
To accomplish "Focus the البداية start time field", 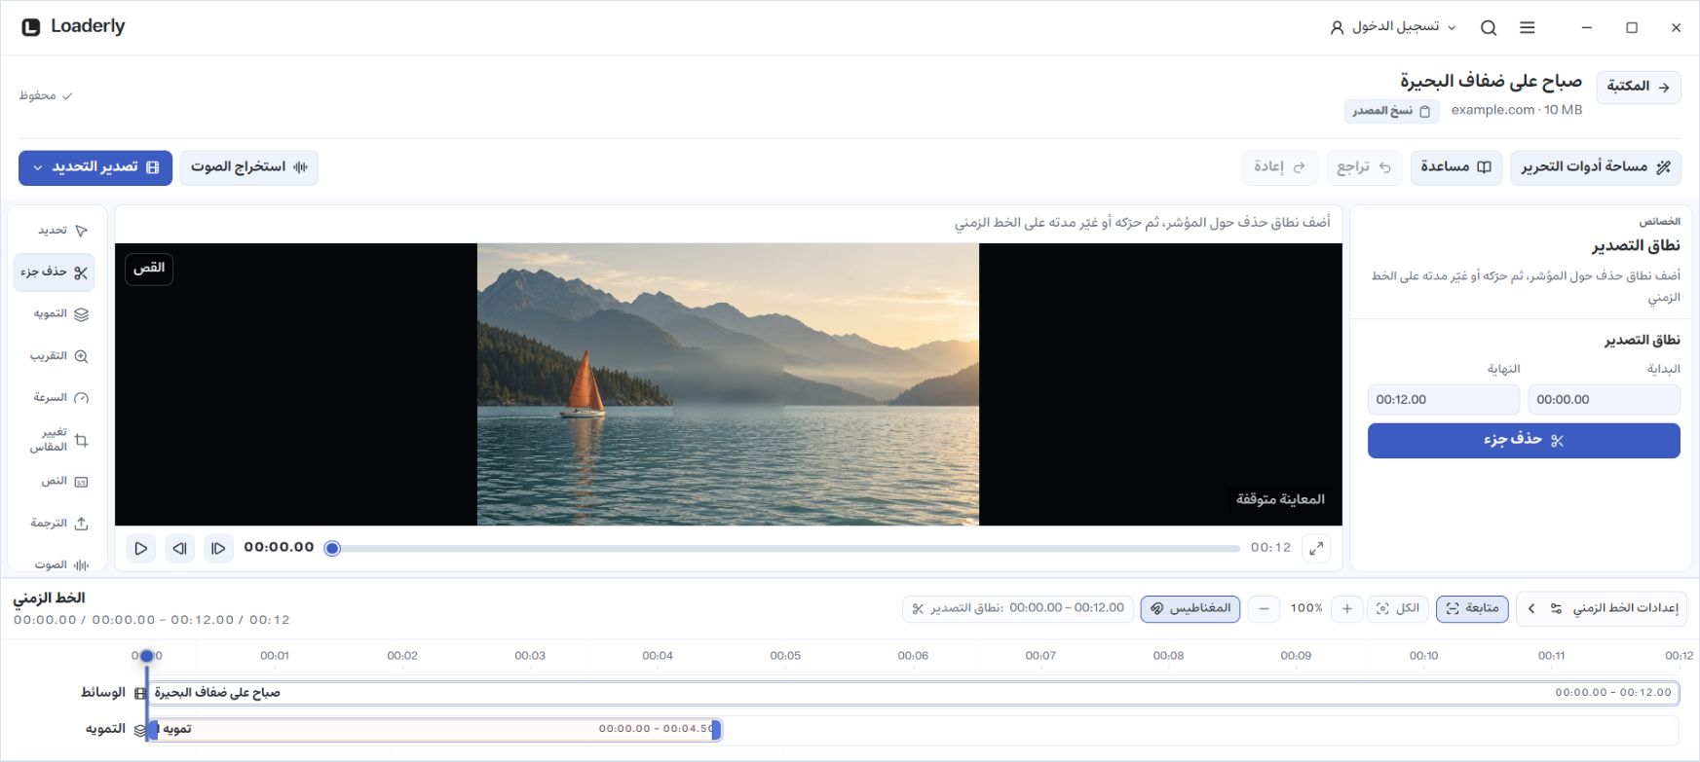I will click(x=1604, y=400).
